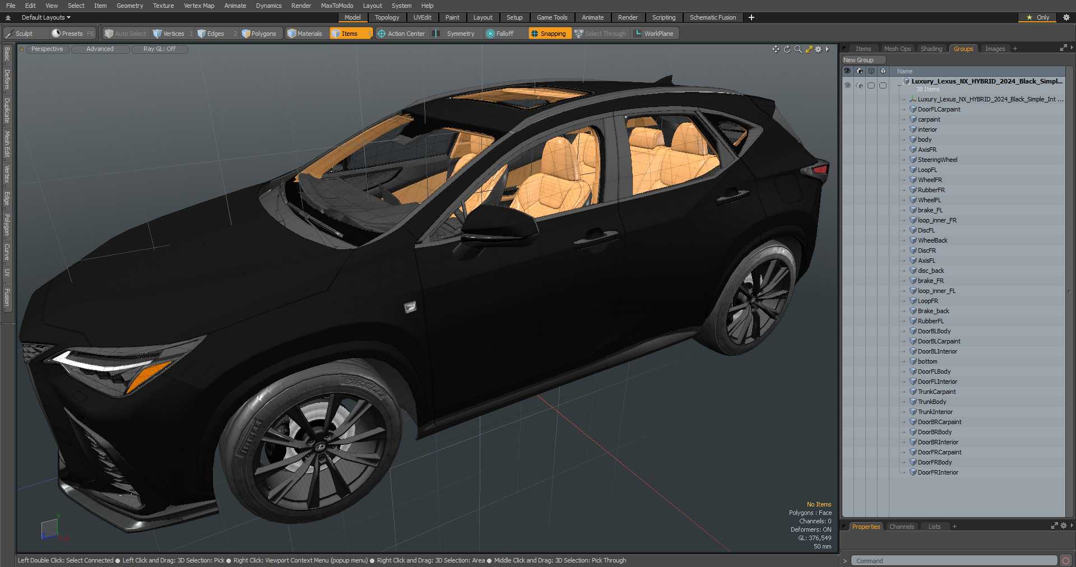Open the lower panel gear options icon

[1064, 526]
